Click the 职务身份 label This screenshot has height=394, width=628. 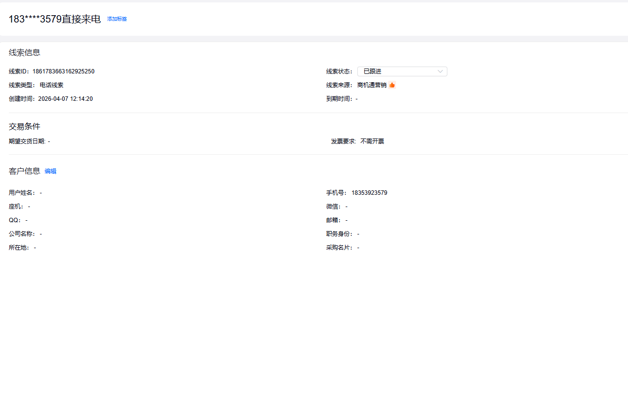(x=340, y=234)
